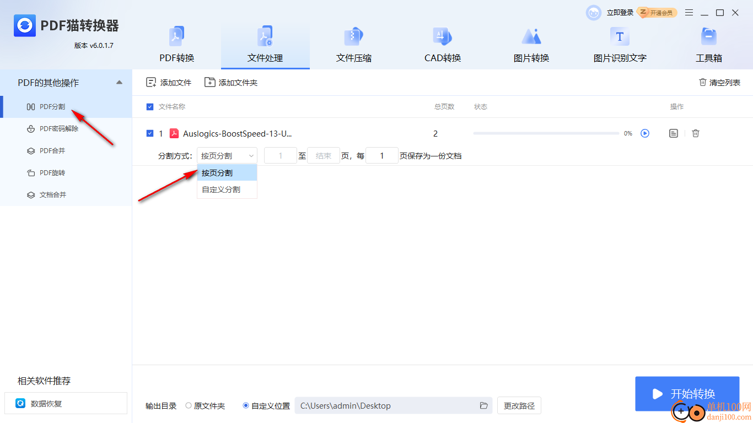Toggle the select-all checkbox beside 文件名称

pyautogui.click(x=150, y=107)
